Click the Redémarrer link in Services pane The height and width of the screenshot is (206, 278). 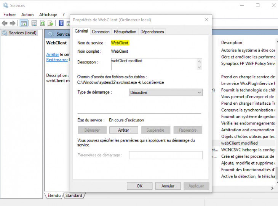57,60
